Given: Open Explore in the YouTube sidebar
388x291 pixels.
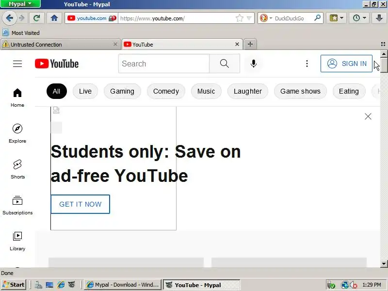Looking at the screenshot, I should coord(17,134).
